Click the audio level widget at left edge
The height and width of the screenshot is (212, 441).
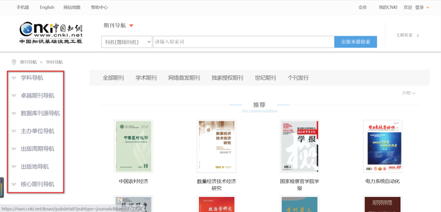click(x=2, y=188)
